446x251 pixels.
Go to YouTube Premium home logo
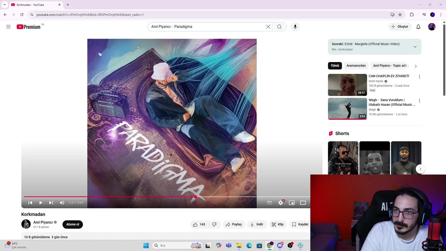29,27
